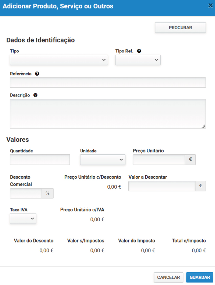Save with the GUARDAR button
Viewport: 215px width, 285px height.
[200, 277]
